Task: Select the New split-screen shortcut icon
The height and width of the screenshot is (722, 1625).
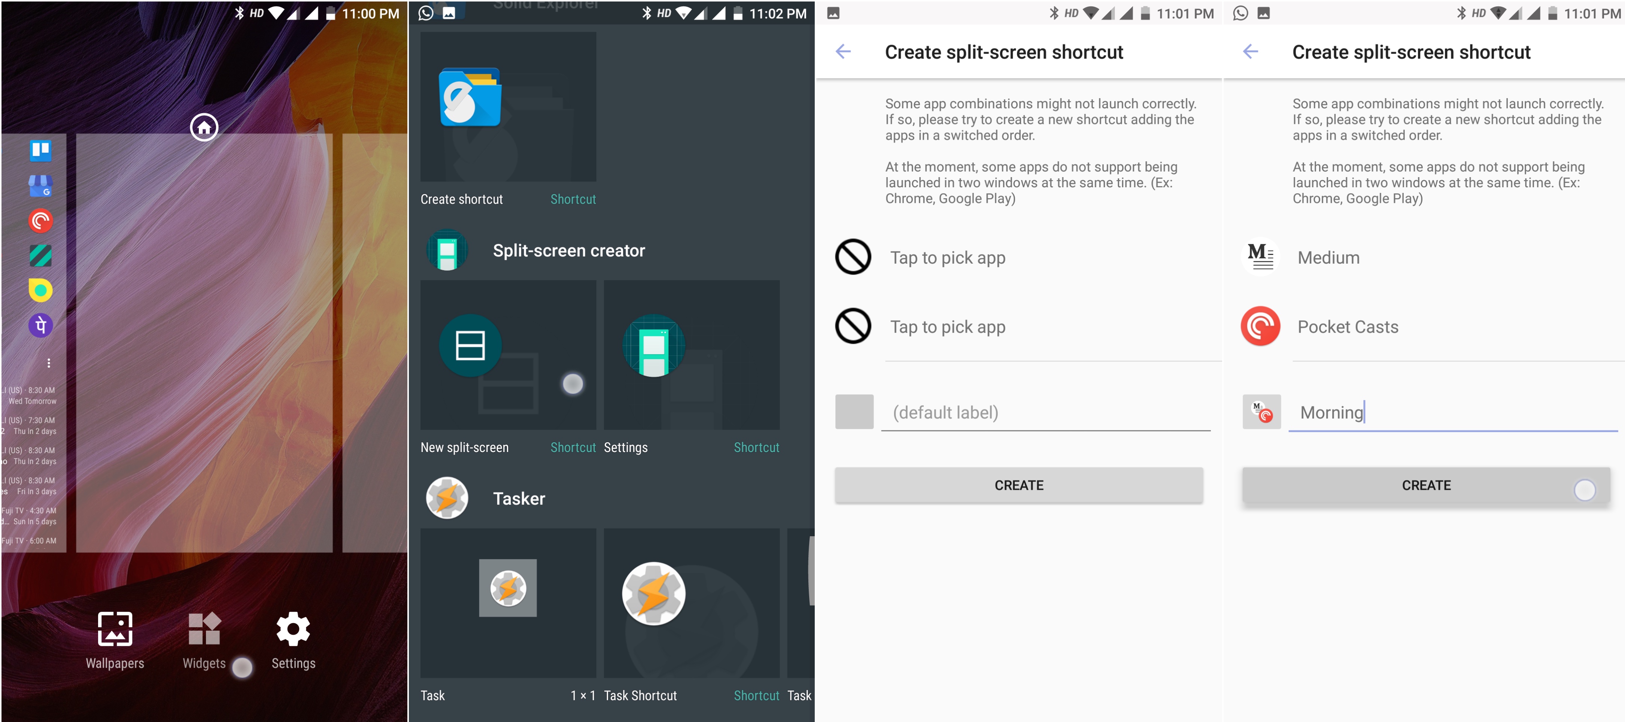Action: click(x=471, y=345)
